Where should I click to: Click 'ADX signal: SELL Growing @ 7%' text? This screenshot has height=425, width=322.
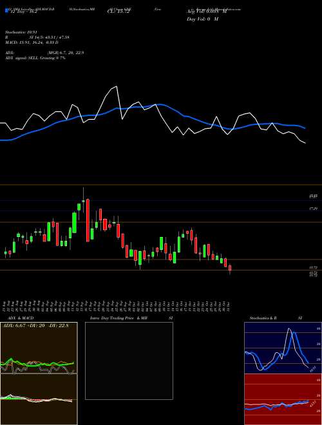(35, 58)
